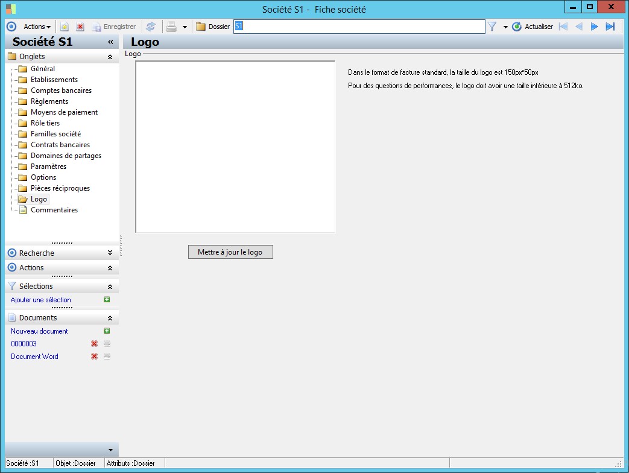This screenshot has width=629, height=473.
Task: Click the Attributs :Dossier status bar entry
Action: tap(130, 463)
